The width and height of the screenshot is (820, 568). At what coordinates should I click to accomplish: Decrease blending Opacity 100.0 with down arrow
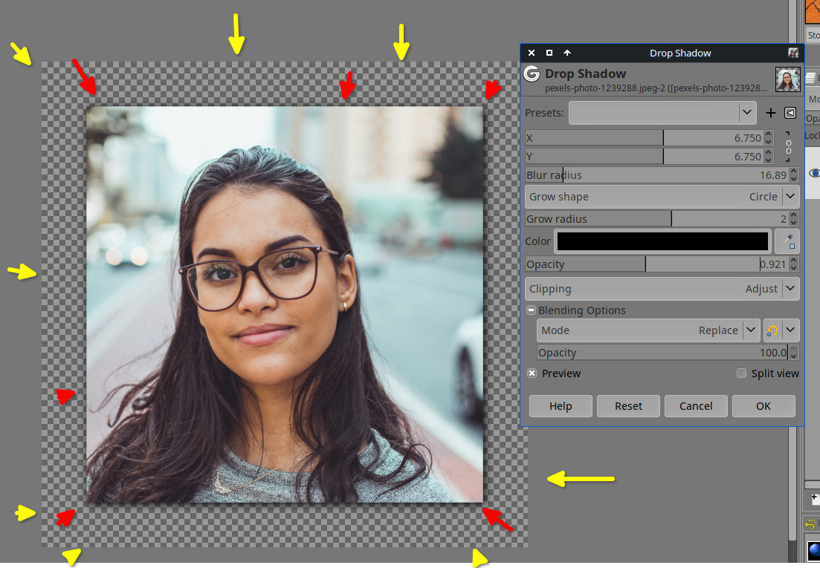pos(794,356)
